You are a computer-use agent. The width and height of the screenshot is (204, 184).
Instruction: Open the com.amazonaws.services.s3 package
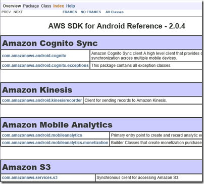coord(30,177)
